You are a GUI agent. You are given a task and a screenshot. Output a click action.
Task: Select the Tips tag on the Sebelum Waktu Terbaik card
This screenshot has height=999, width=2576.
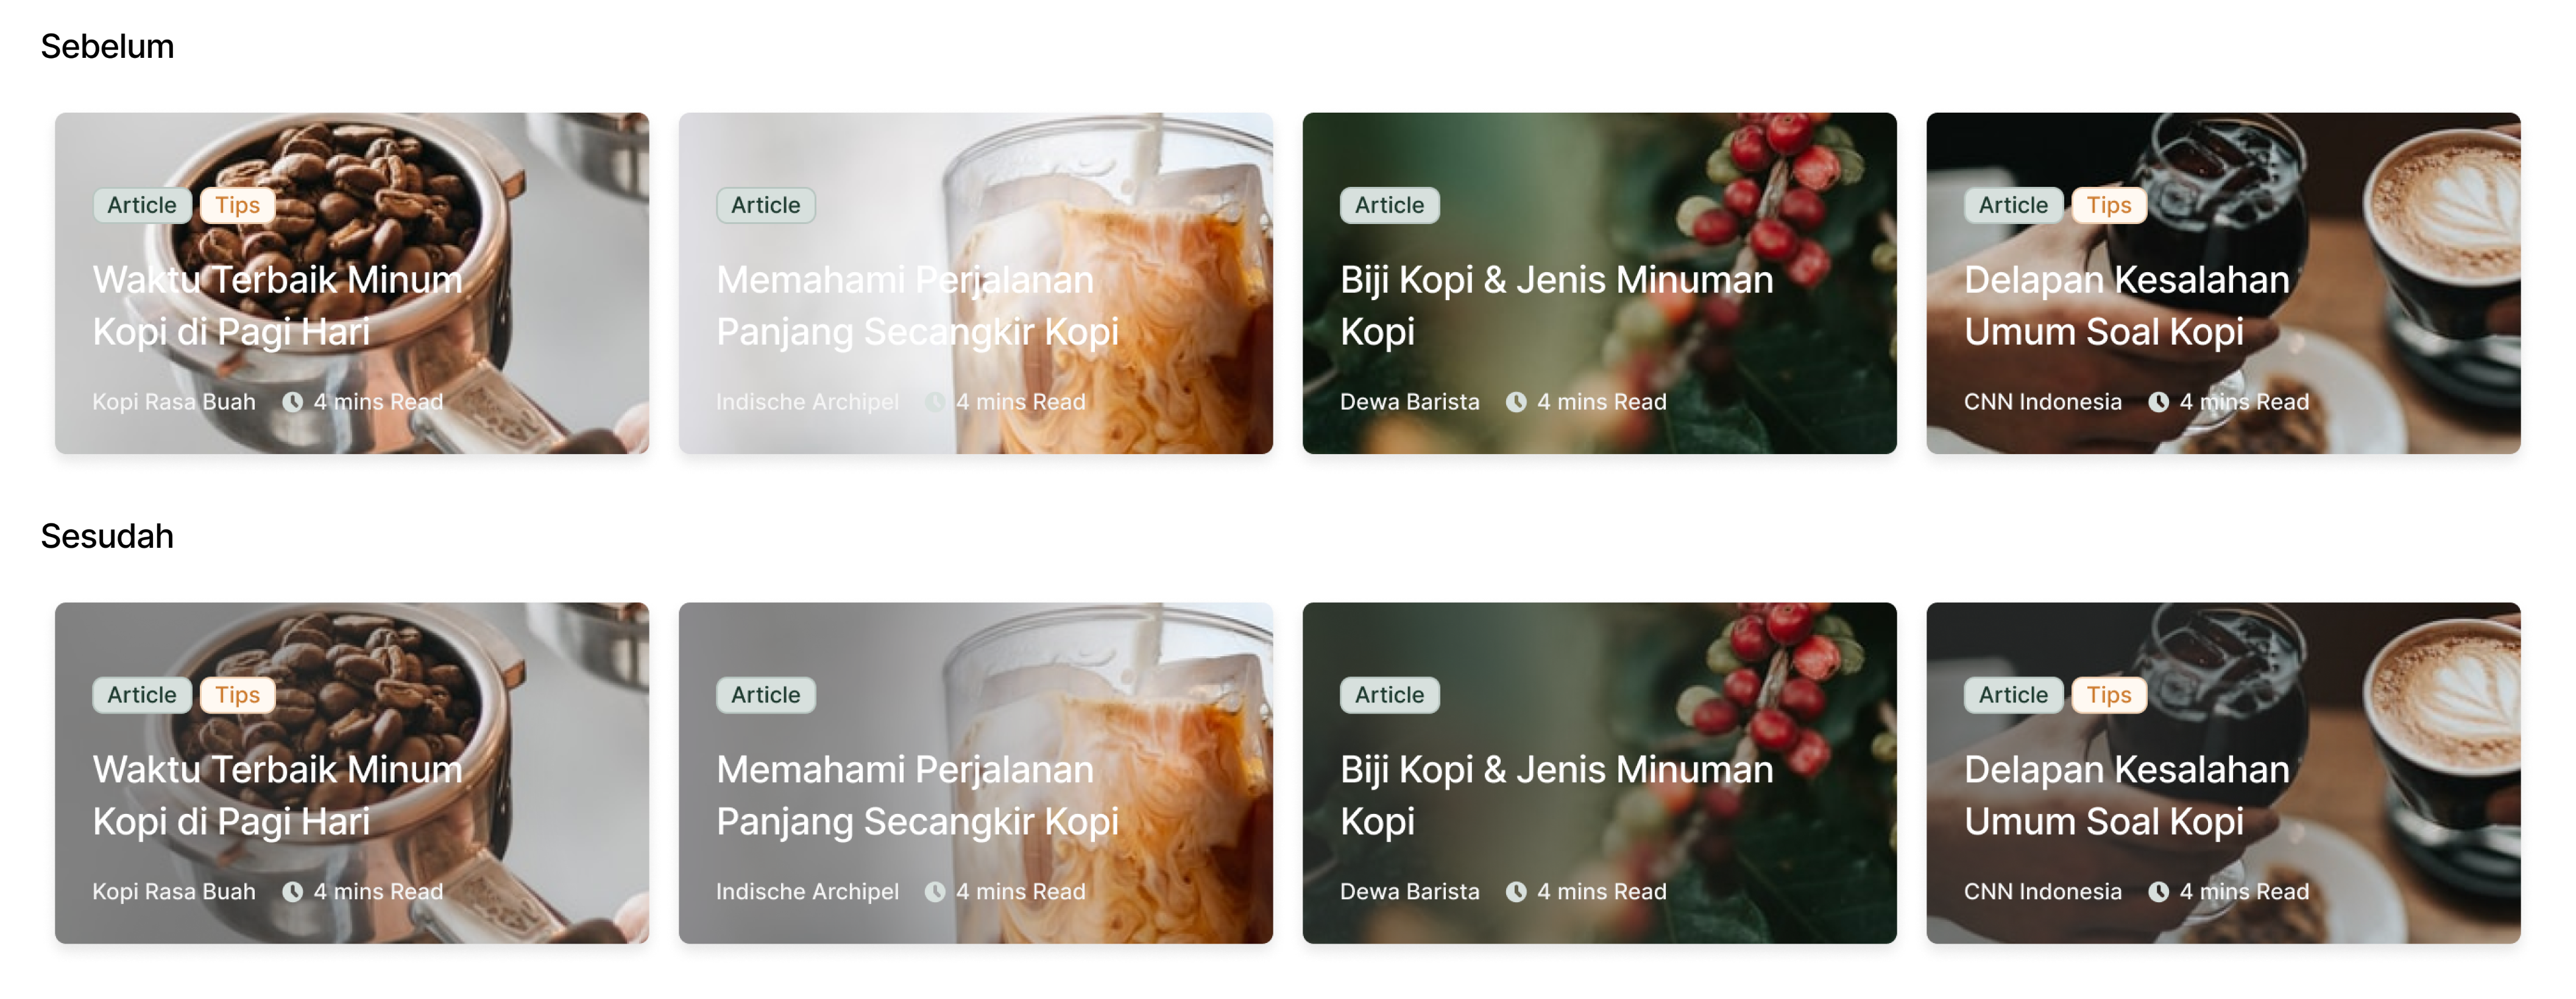tap(237, 205)
